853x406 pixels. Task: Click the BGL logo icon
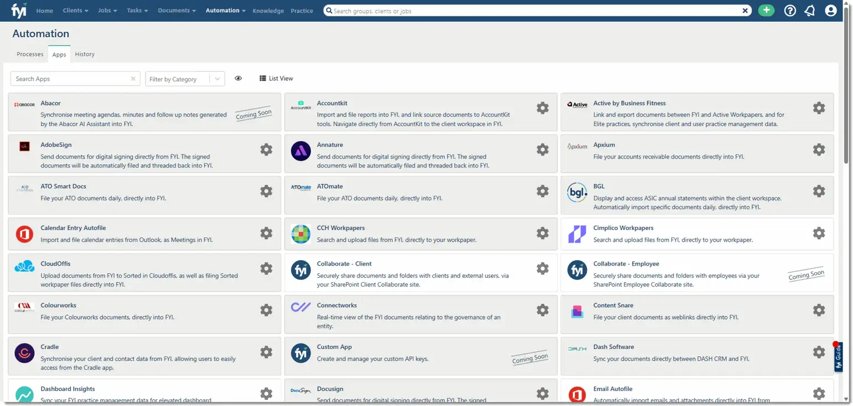577,192
